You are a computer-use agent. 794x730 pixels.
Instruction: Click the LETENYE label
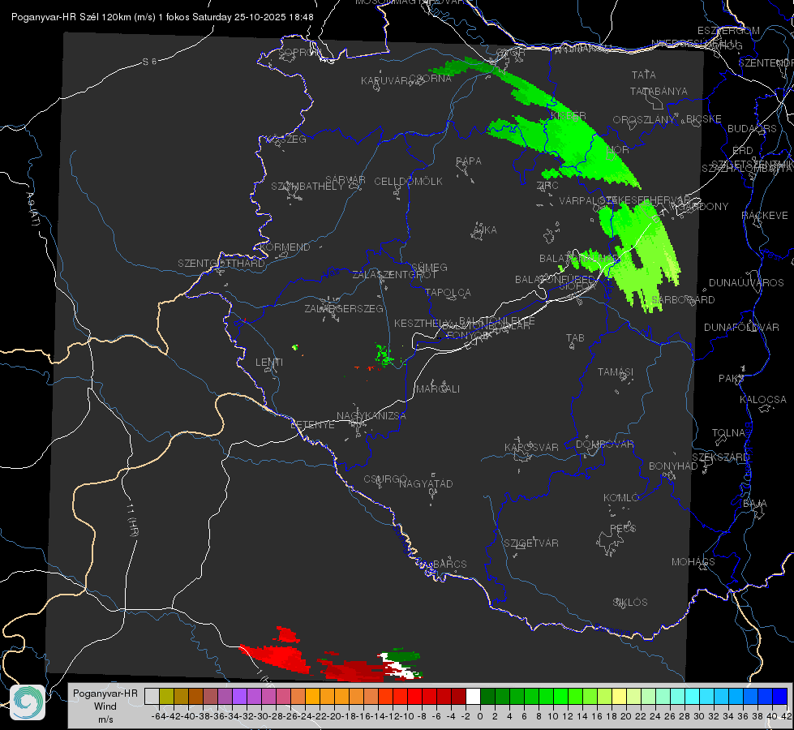pos(312,425)
